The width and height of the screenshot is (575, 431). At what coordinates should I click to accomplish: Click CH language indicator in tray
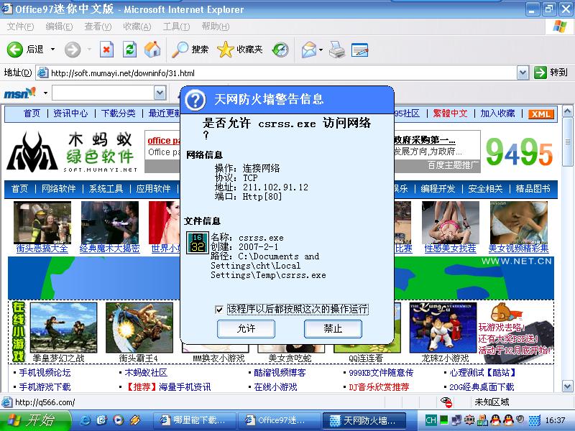click(x=431, y=420)
